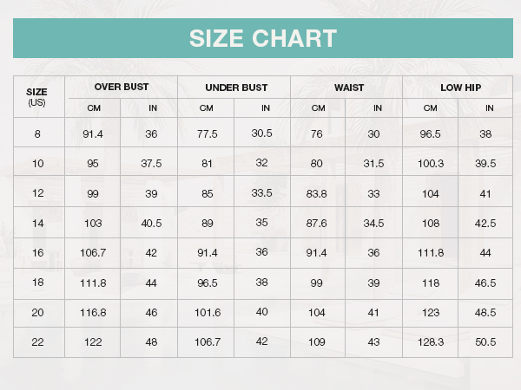Click size 12 row label
The width and height of the screenshot is (521, 390).
[37, 193]
